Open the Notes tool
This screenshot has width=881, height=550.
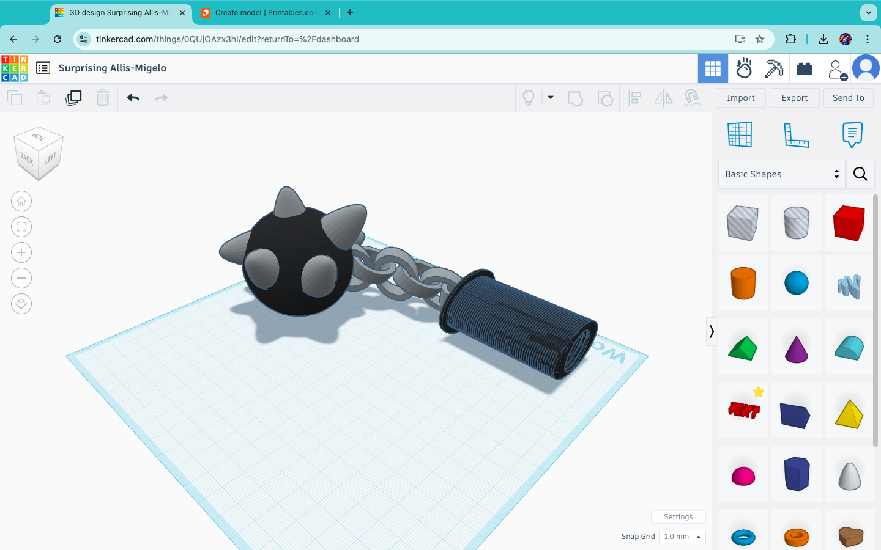(x=852, y=134)
